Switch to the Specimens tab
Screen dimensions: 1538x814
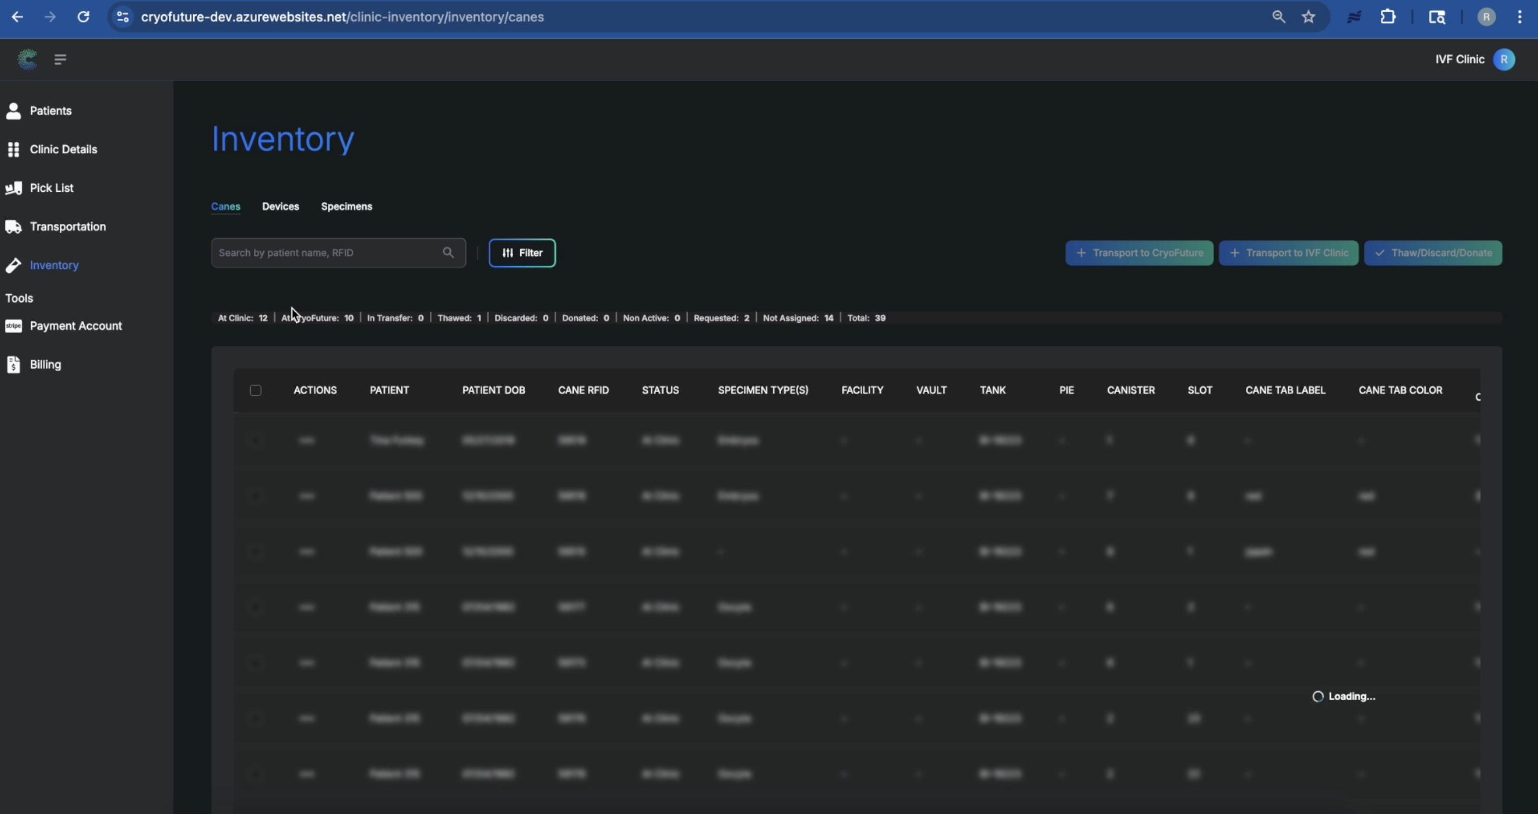pyautogui.click(x=346, y=207)
